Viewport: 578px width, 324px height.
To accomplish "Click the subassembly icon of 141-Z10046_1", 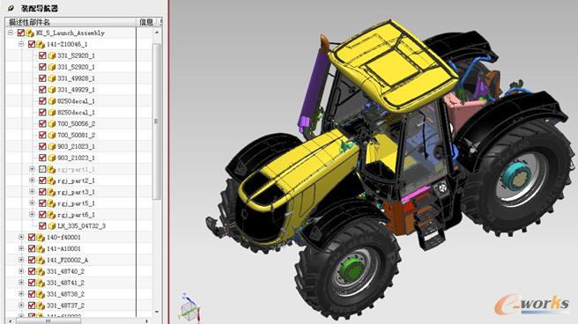I will pyautogui.click(x=41, y=45).
